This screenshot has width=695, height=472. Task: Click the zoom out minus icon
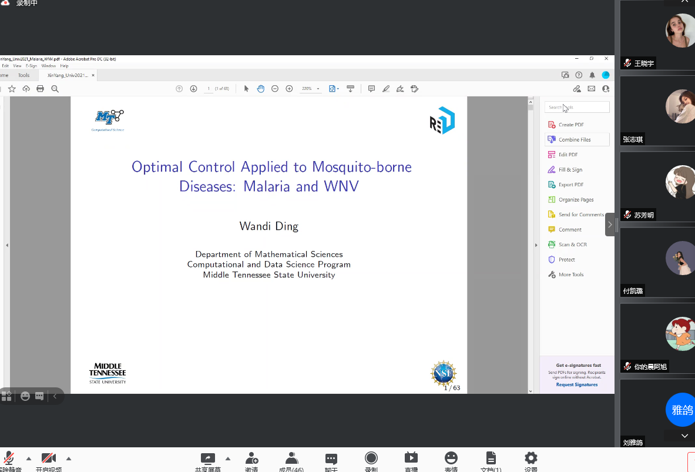click(275, 89)
